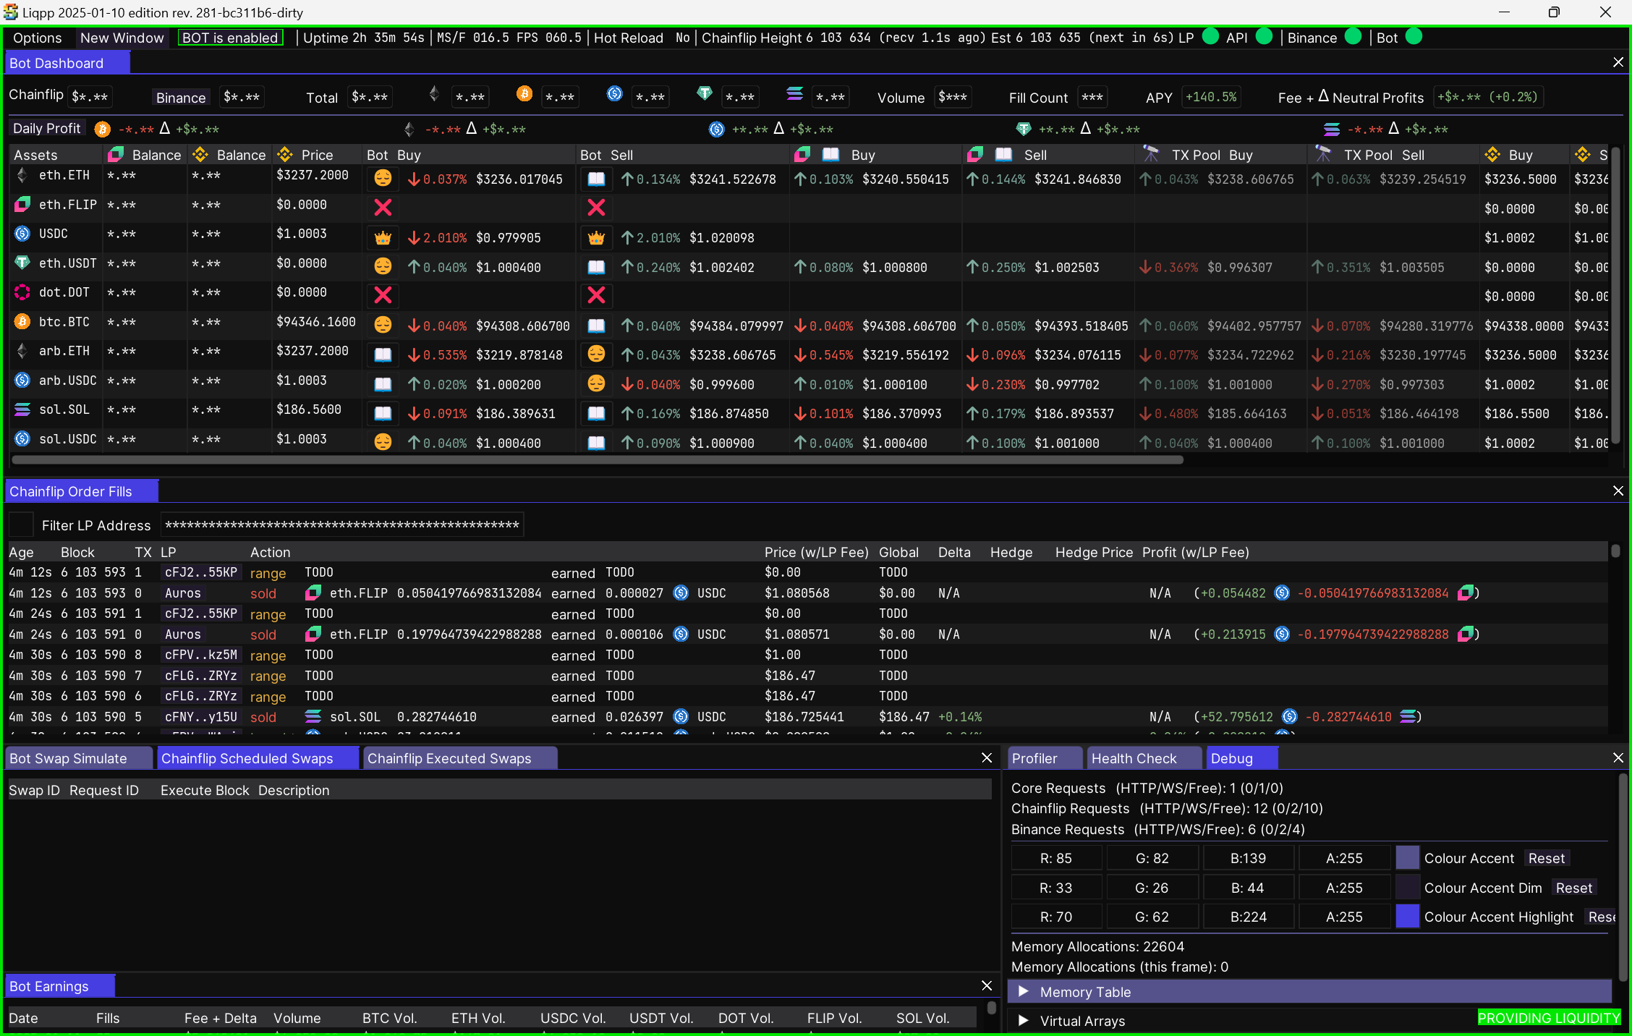The image size is (1632, 1036).
Task: Click the Solana icon in the totals row
Action: 794,94
